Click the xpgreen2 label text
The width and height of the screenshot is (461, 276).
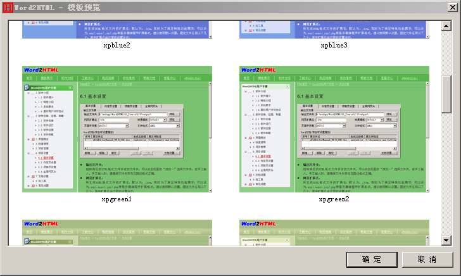pyautogui.click(x=334, y=199)
